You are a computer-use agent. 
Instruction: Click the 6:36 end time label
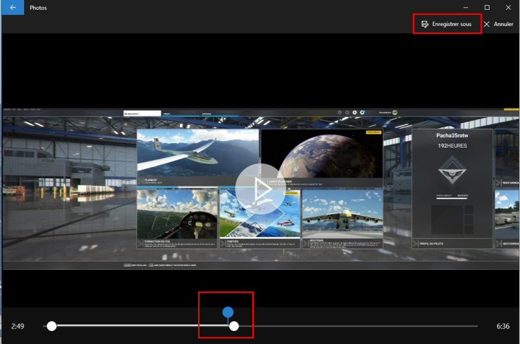tap(502, 326)
